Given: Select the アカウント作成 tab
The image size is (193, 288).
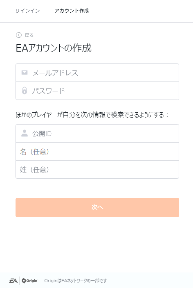Looking at the screenshot, I should pos(72,11).
